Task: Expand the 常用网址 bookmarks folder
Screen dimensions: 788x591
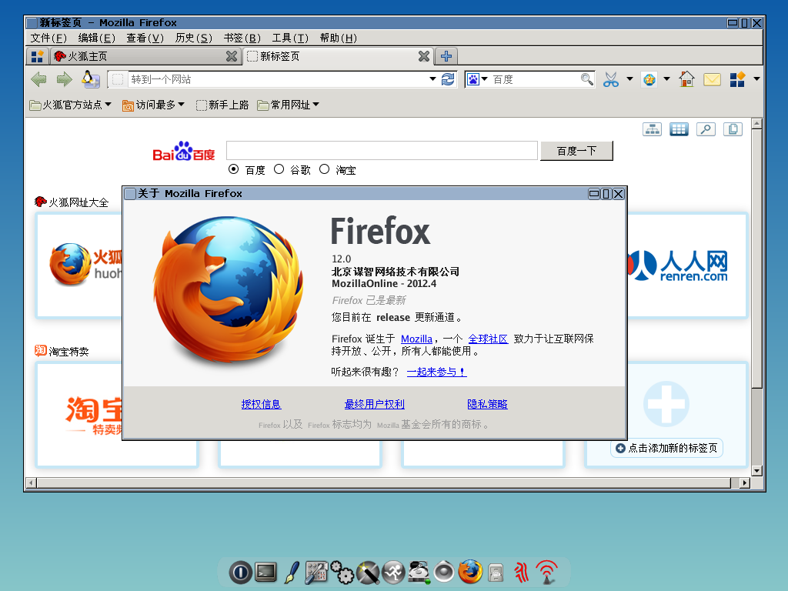Action: pyautogui.click(x=289, y=105)
